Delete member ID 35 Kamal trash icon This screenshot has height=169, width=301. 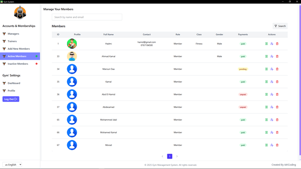pyautogui.click(x=277, y=82)
